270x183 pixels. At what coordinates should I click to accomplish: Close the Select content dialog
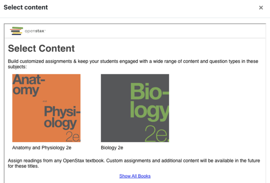(x=261, y=8)
